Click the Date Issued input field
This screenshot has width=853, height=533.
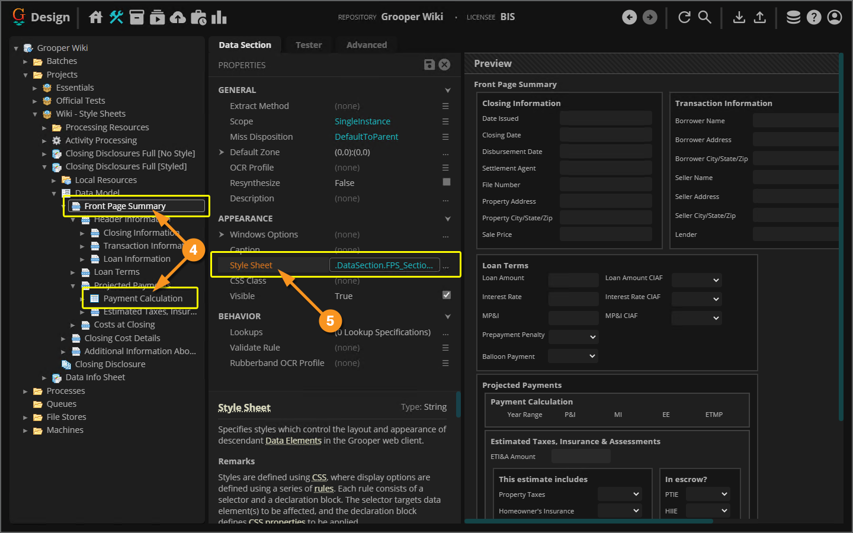[605, 118]
